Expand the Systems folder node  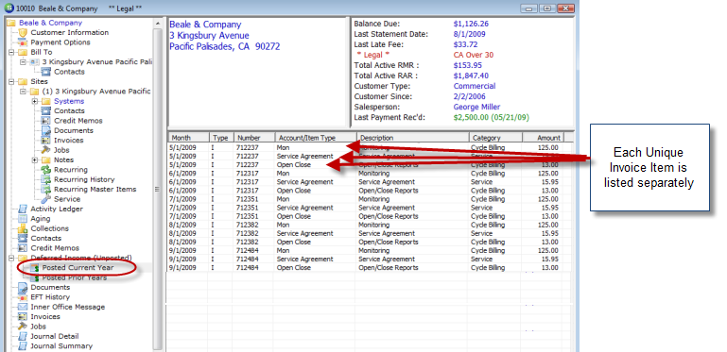[35, 101]
